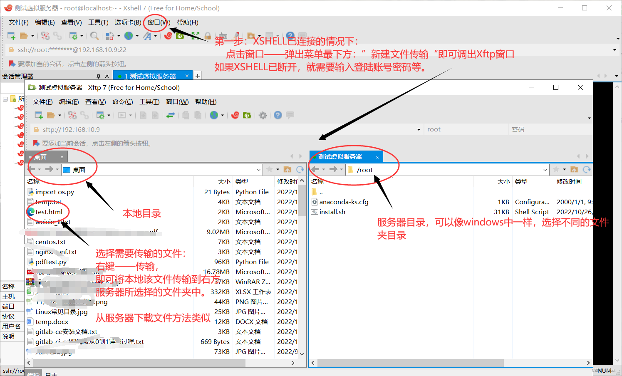The width and height of the screenshot is (622, 376).
Task: Click the green Xftp icon in Xftp toolbar
Action: click(247, 115)
